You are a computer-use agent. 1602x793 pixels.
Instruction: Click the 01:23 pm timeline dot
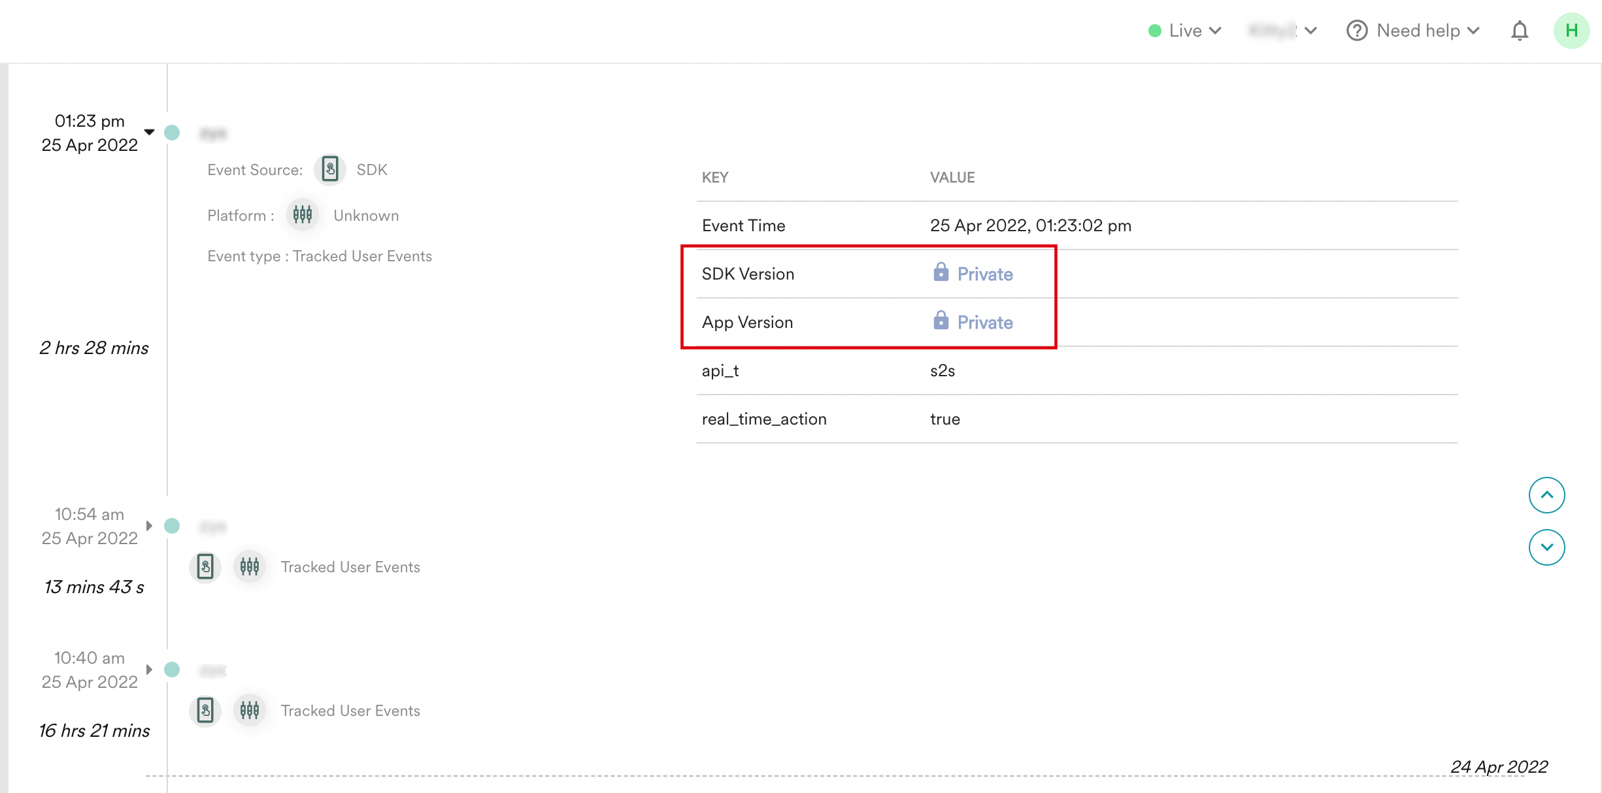coord(172,133)
